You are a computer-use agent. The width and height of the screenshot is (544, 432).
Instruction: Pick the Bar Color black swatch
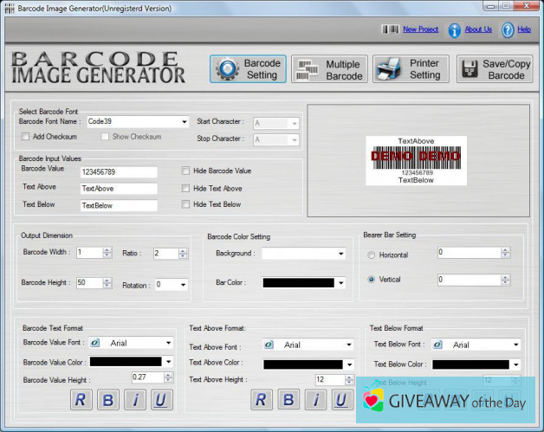coord(298,283)
